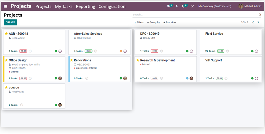Click the Projects app title in navbar
265x134 pixels.
point(21,6)
